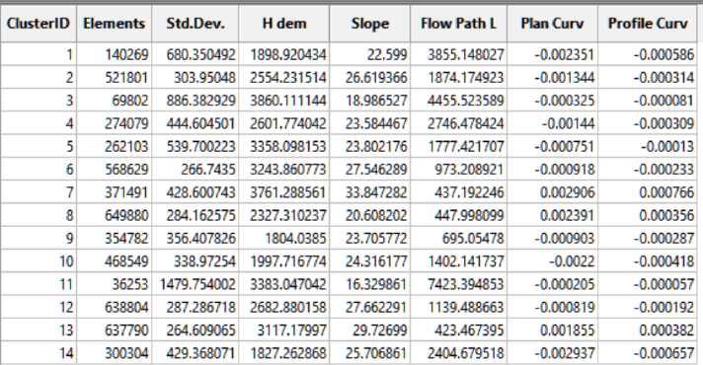Select H dem value 2682.880158
This screenshot has width=703, height=365.
point(284,307)
